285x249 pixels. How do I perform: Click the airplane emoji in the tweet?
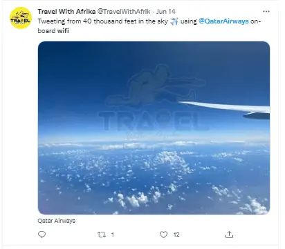pos(174,21)
